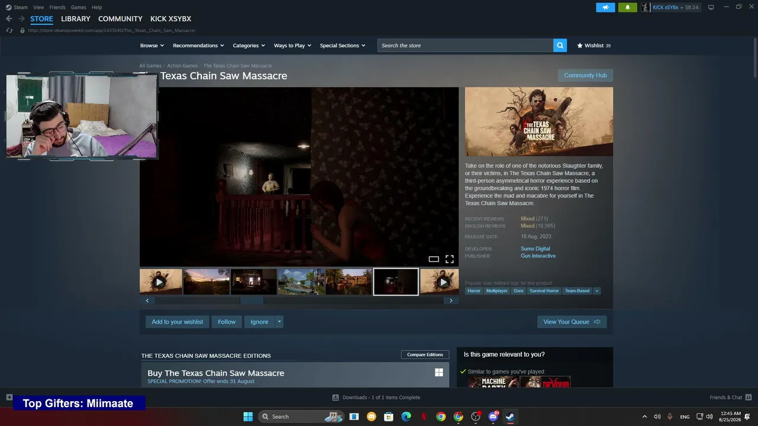Open Friends & Chat panel icon
The height and width of the screenshot is (426, 758).
click(x=749, y=397)
